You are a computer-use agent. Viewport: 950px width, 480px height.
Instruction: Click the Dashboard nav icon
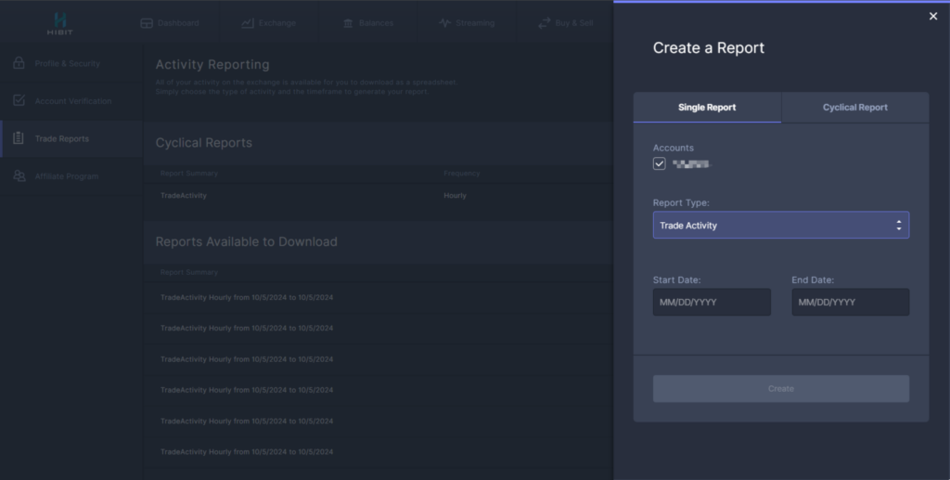point(147,23)
